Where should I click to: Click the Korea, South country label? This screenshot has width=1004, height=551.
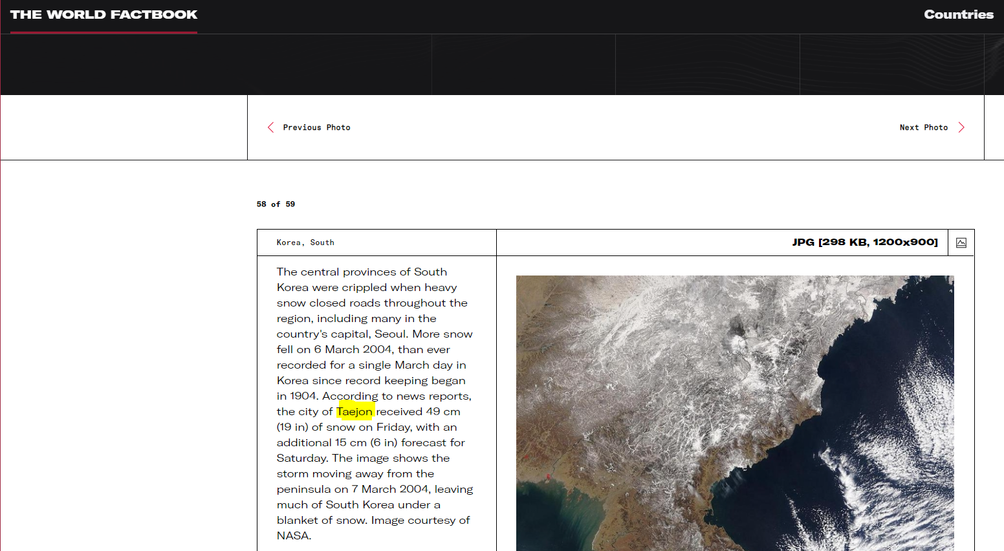pyautogui.click(x=305, y=243)
